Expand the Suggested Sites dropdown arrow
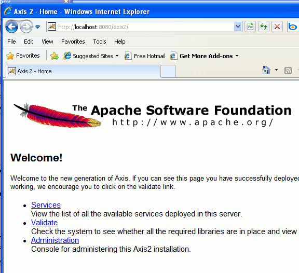The width and height of the screenshot is (299, 273). click(x=117, y=56)
